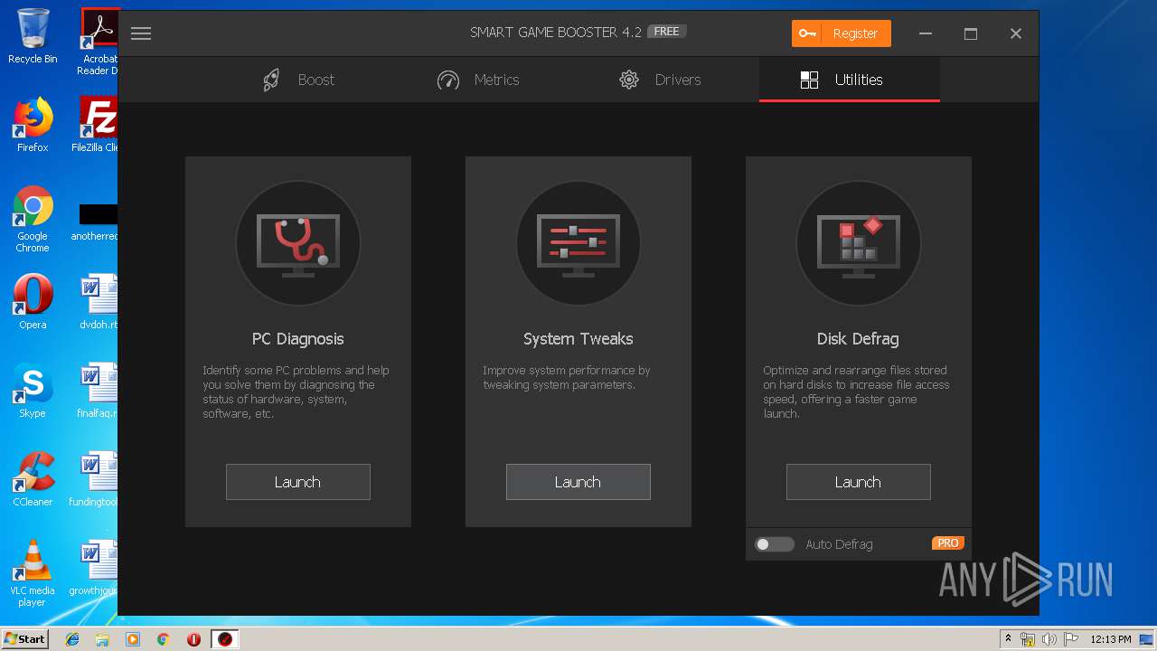Open the media player taskbar icon
The width and height of the screenshot is (1157, 651).
pos(133,639)
